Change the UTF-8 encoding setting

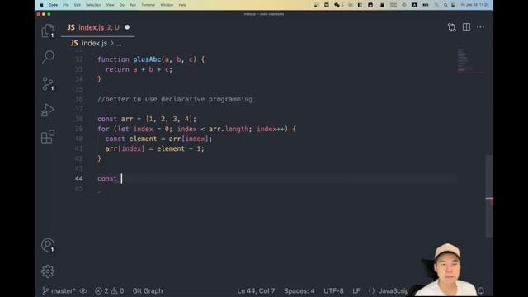(x=333, y=290)
